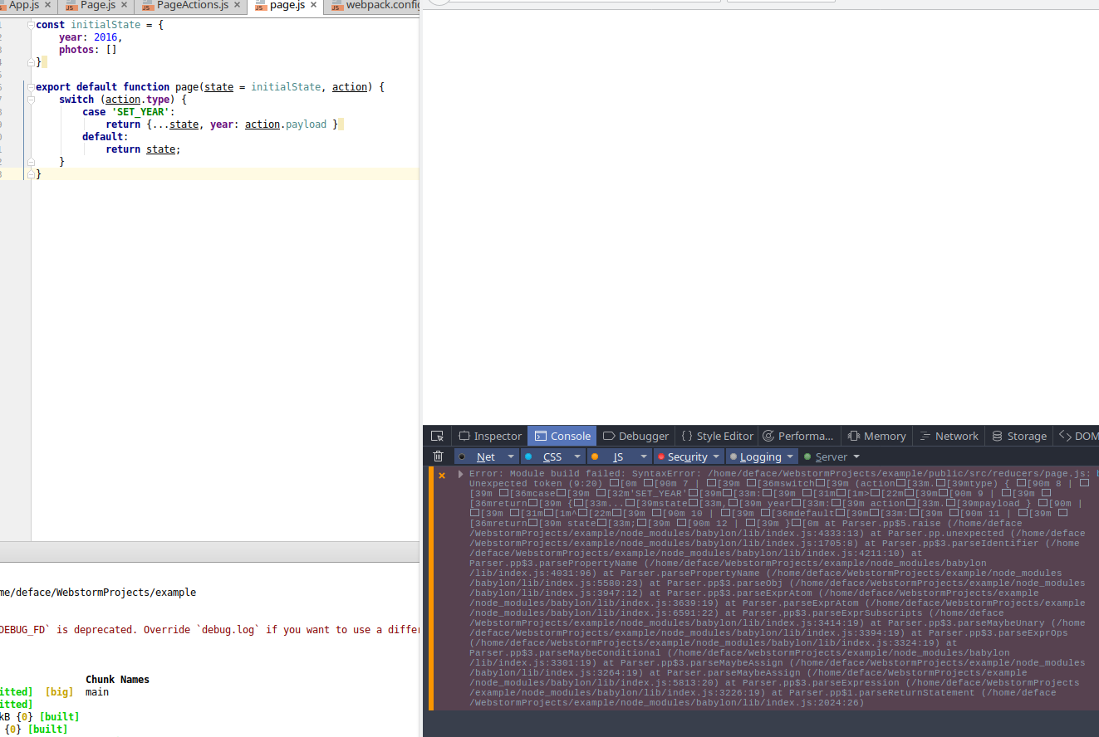Collapse the initialState code fold marker
Screen dimensions: 1099x737
[x=31, y=25]
